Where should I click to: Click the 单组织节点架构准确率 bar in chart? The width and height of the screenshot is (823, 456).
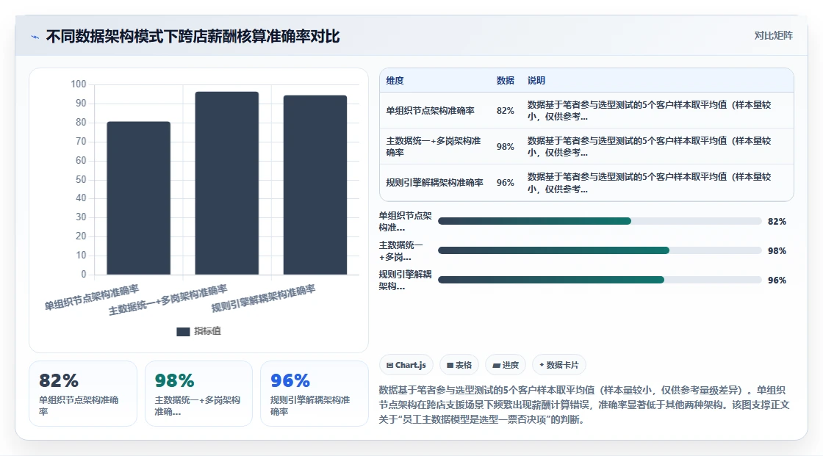pos(139,198)
